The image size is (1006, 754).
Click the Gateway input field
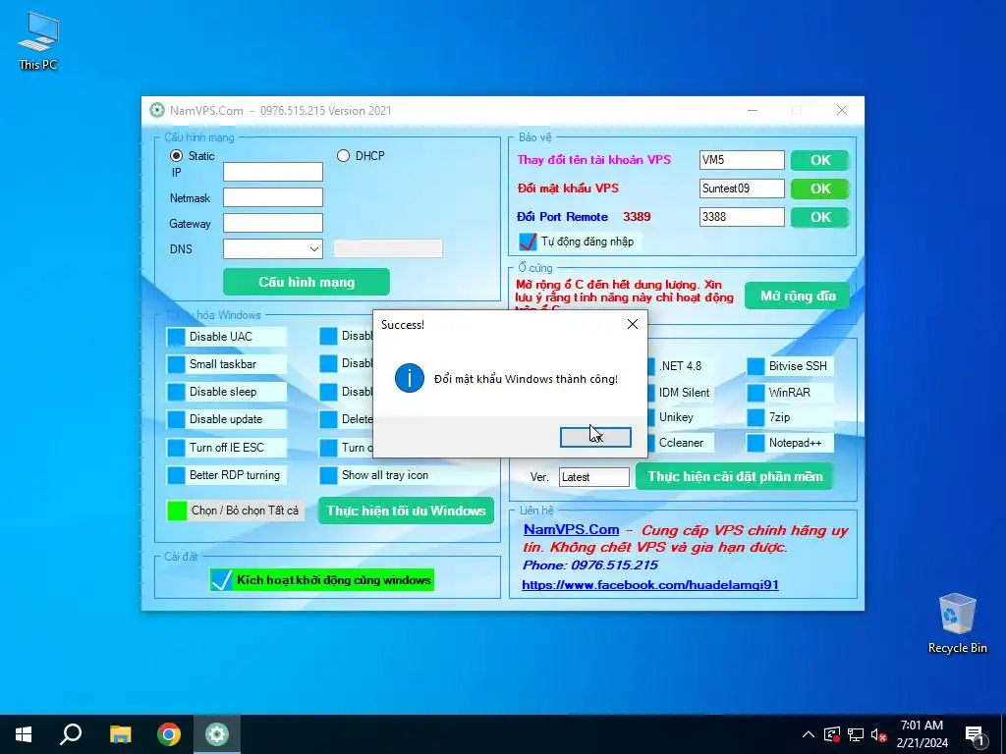tap(273, 223)
